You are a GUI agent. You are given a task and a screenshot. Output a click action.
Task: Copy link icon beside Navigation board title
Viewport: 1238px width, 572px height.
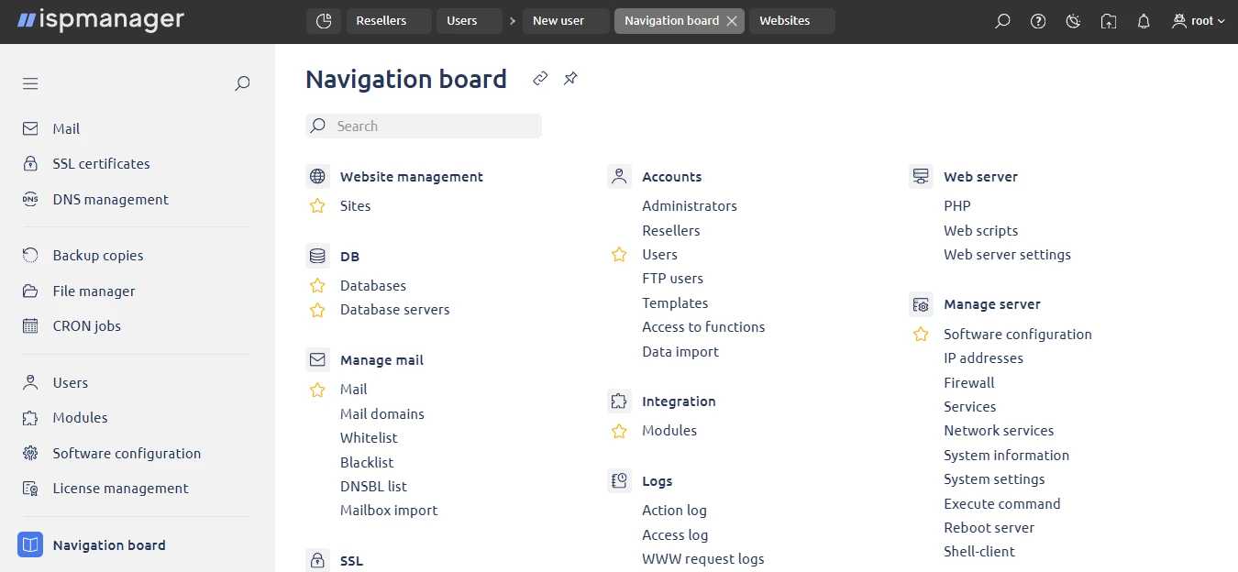(540, 79)
